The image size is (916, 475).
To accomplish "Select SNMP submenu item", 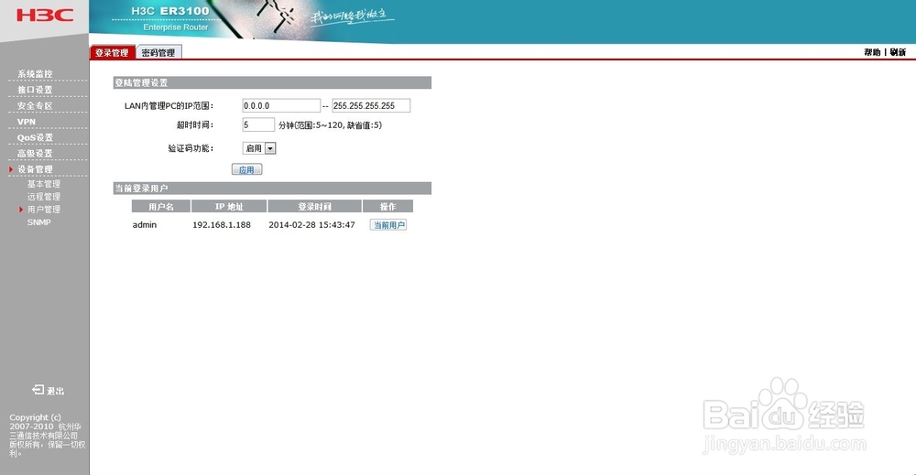I will point(39,222).
